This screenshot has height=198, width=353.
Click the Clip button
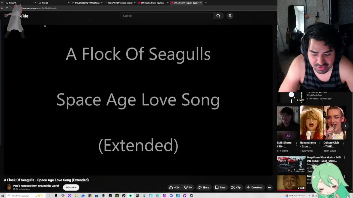236,188
